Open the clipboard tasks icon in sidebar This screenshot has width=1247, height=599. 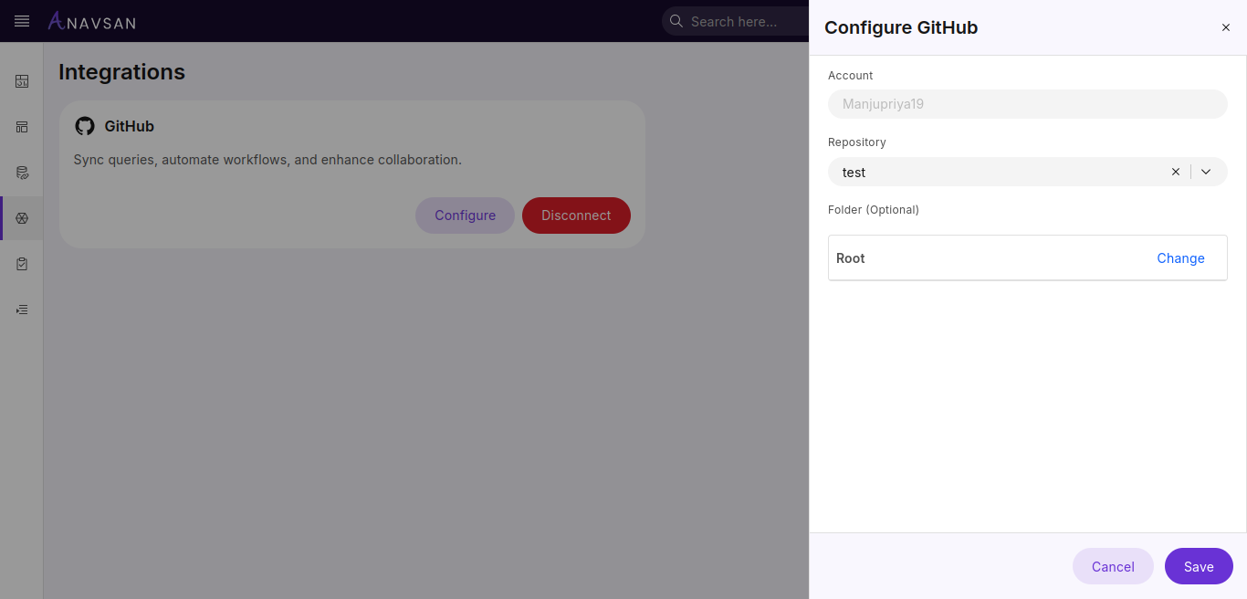click(x=21, y=264)
